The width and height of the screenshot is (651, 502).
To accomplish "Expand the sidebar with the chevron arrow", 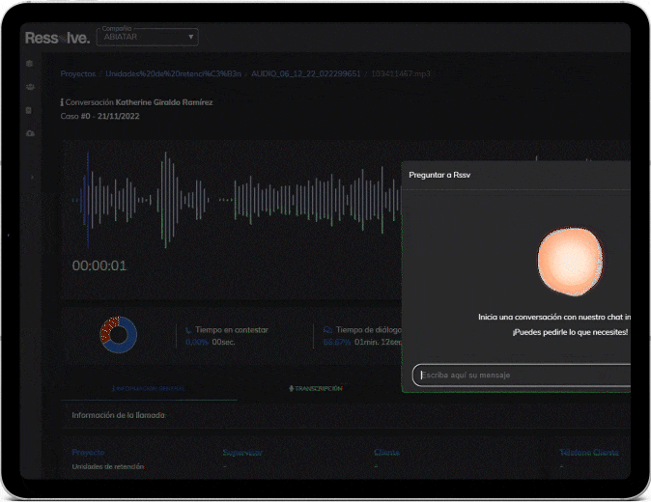I will [x=30, y=178].
